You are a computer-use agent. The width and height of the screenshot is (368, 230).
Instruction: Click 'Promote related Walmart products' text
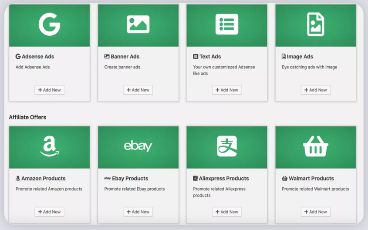point(315,189)
